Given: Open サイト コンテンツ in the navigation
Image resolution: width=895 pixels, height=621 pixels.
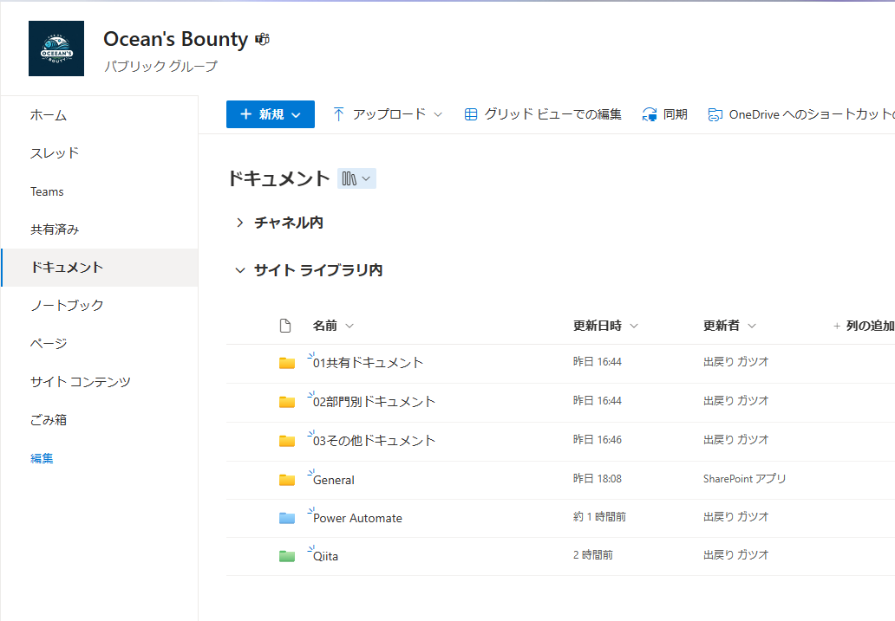Looking at the screenshot, I should 81,381.
